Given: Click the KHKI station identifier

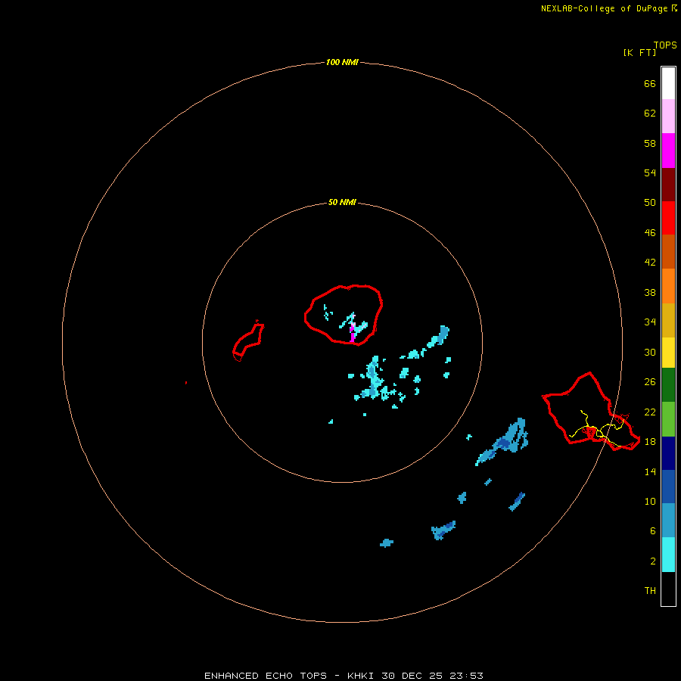Looking at the screenshot, I should coord(360,676).
